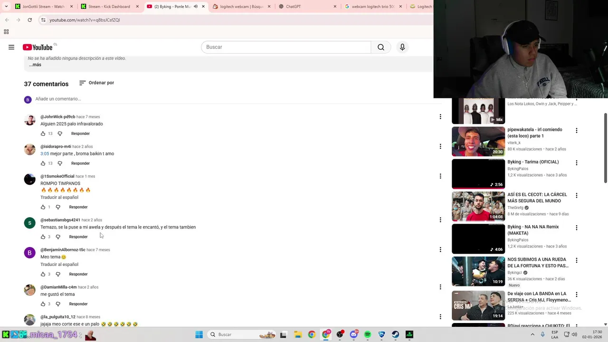Image resolution: width=608 pixels, height=342 pixels.
Task: Click the taskbar Buscar search box
Action: coord(241,334)
